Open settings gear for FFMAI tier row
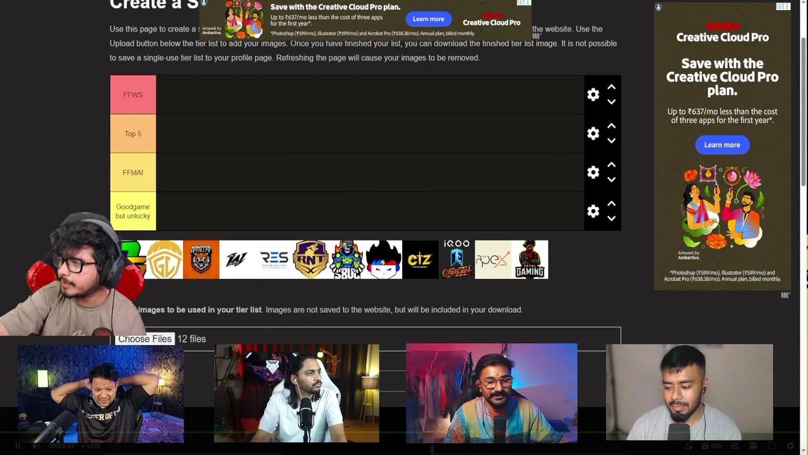Viewport: 808px width, 455px height. 593,173
